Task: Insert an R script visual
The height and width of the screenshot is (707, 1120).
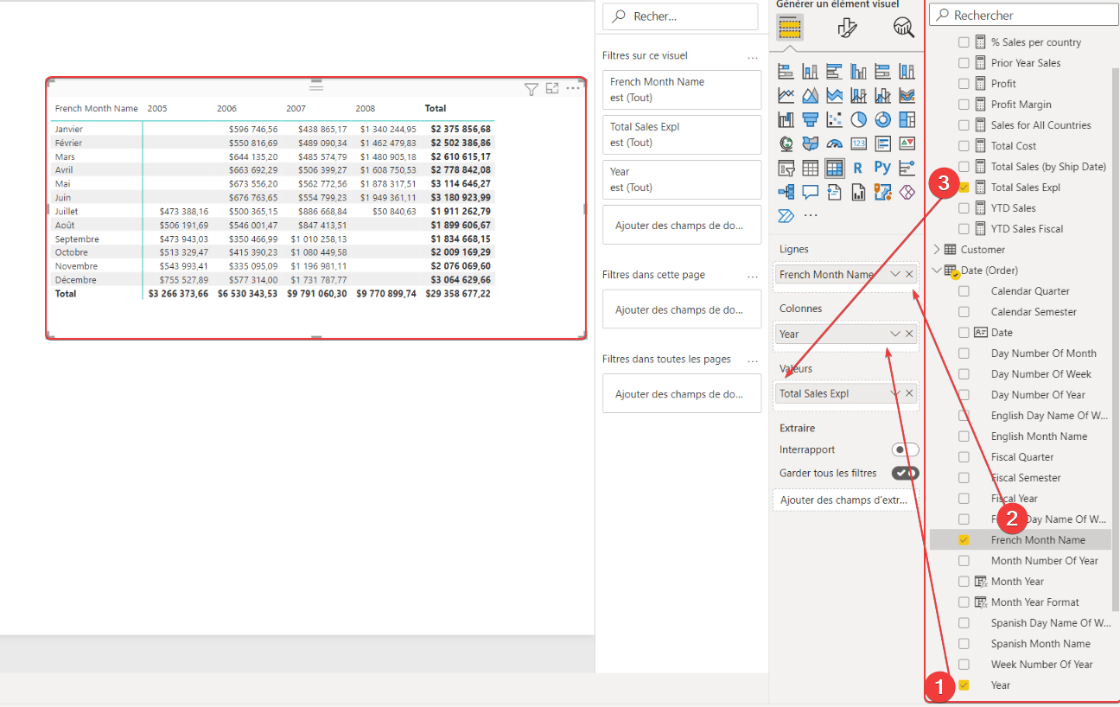Action: pos(860,168)
